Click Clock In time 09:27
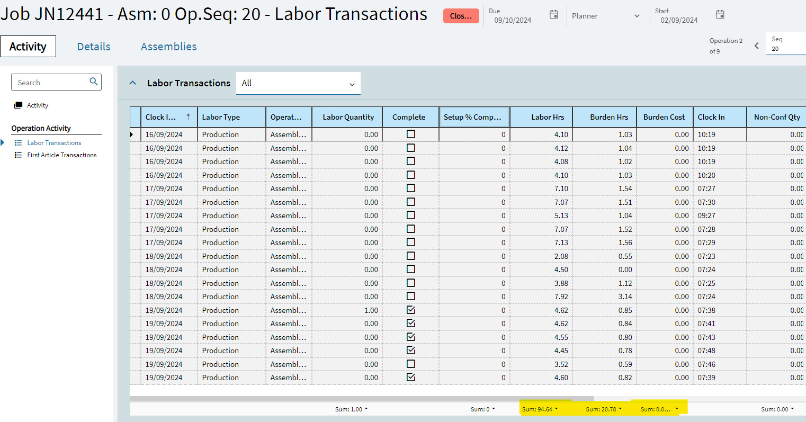 tap(720, 216)
